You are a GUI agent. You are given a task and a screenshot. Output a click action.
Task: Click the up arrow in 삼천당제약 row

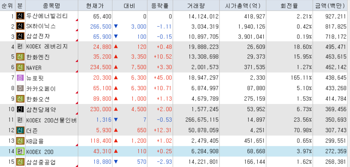116,109
